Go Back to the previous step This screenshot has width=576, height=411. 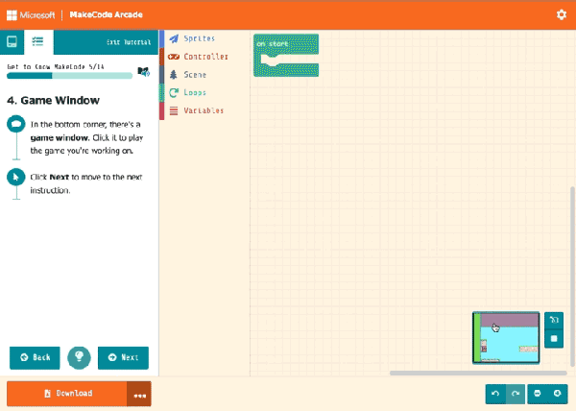click(x=35, y=358)
